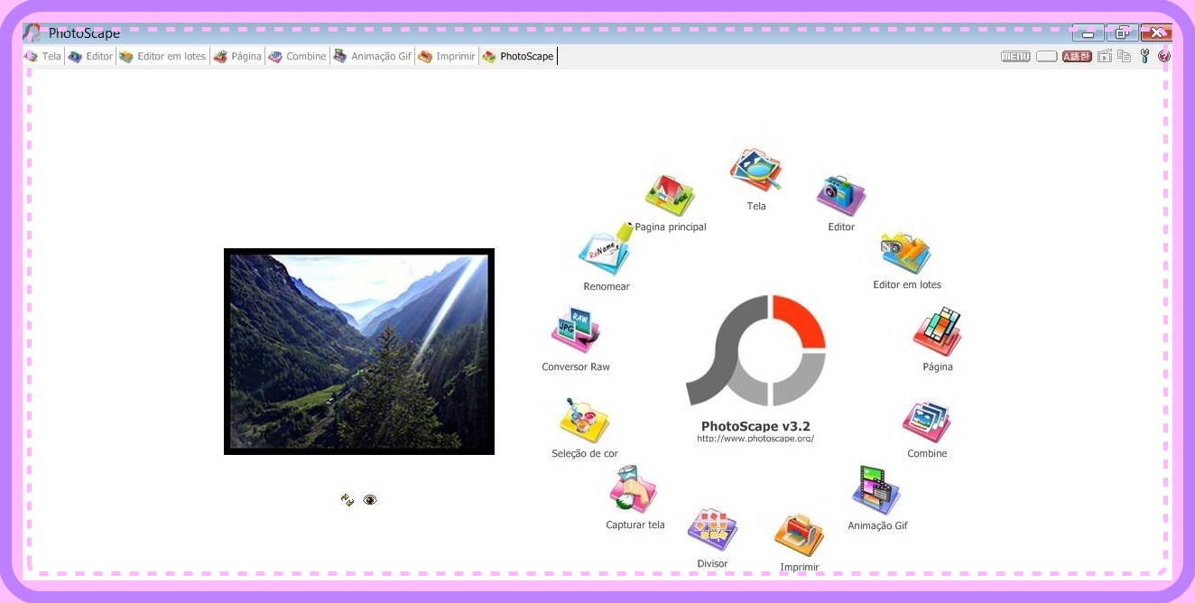Viewport: 1195px width, 603px height.
Task: Switch to the Tela tab
Action: pyautogui.click(x=42, y=56)
